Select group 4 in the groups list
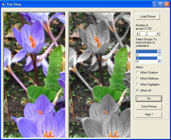Screen dimensions: 171x140 (146, 61)
